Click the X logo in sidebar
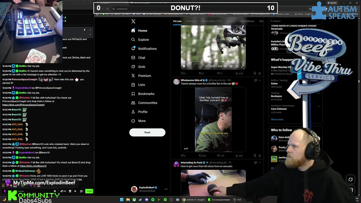Image resolution: width=361 pixels, height=203 pixels. [133, 21]
